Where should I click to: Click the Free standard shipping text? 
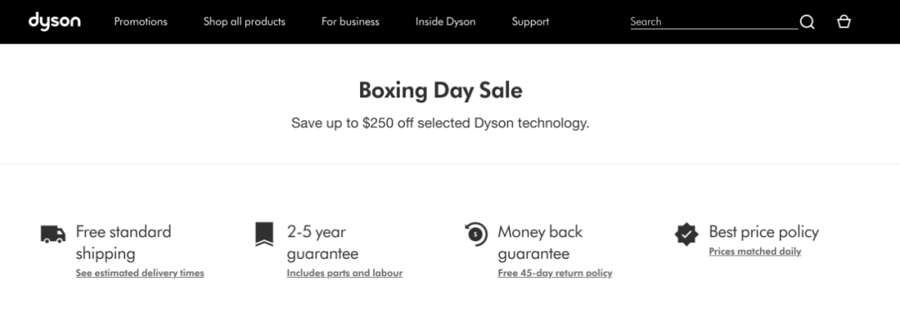pos(123,242)
